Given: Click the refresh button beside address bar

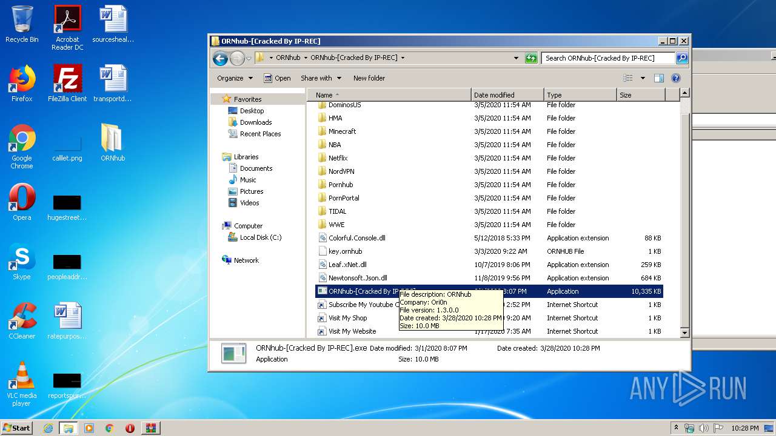Looking at the screenshot, I should [531, 58].
